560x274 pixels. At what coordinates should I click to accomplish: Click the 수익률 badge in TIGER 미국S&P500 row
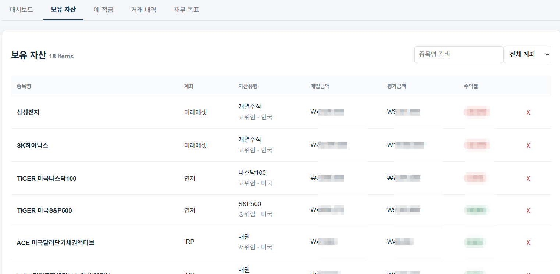point(477,210)
